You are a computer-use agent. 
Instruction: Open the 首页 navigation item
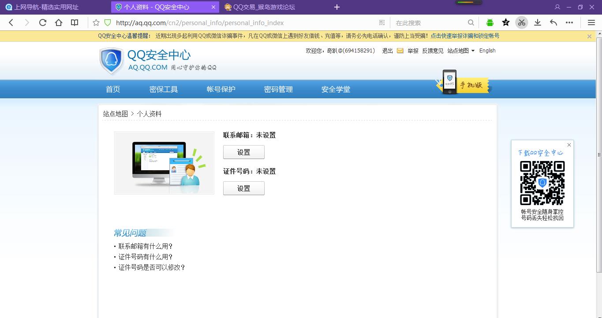coord(113,89)
